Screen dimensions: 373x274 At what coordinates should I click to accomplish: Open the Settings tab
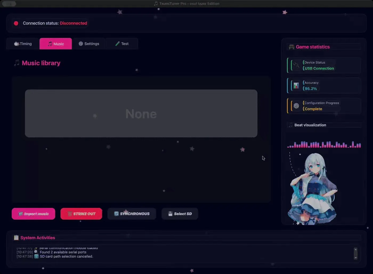(x=89, y=44)
